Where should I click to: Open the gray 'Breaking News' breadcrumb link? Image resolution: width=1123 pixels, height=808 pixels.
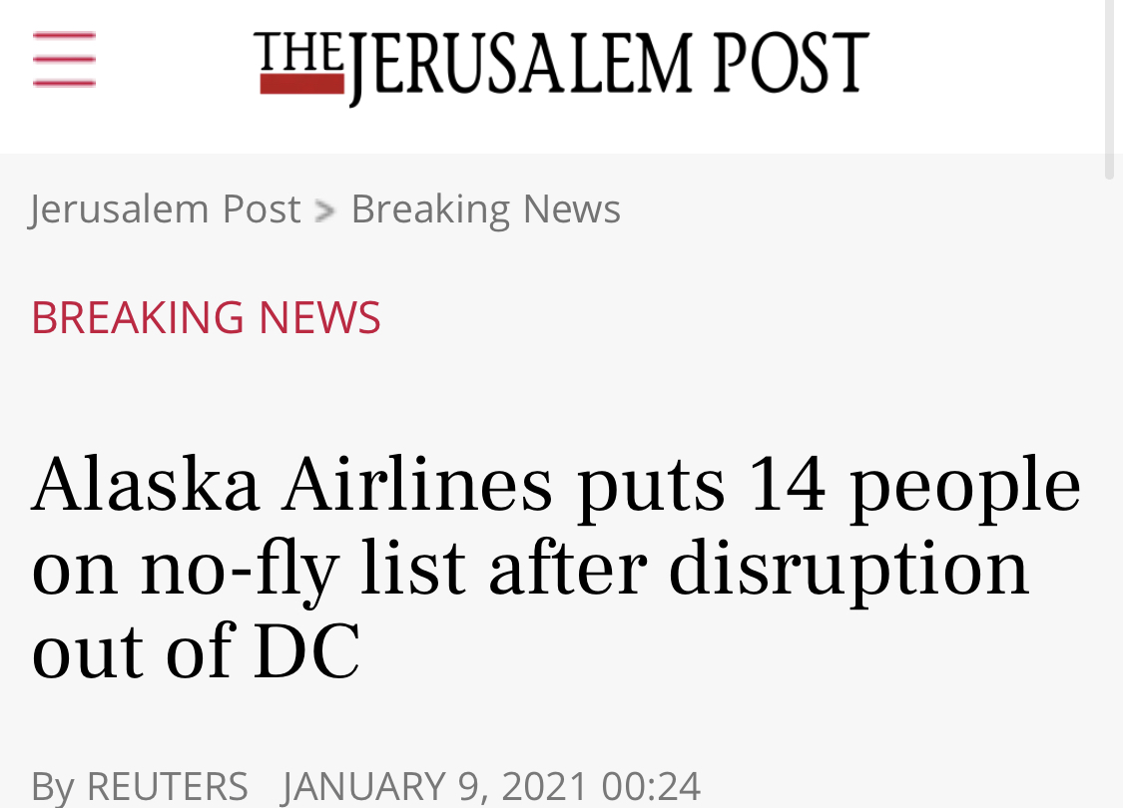[x=485, y=209]
